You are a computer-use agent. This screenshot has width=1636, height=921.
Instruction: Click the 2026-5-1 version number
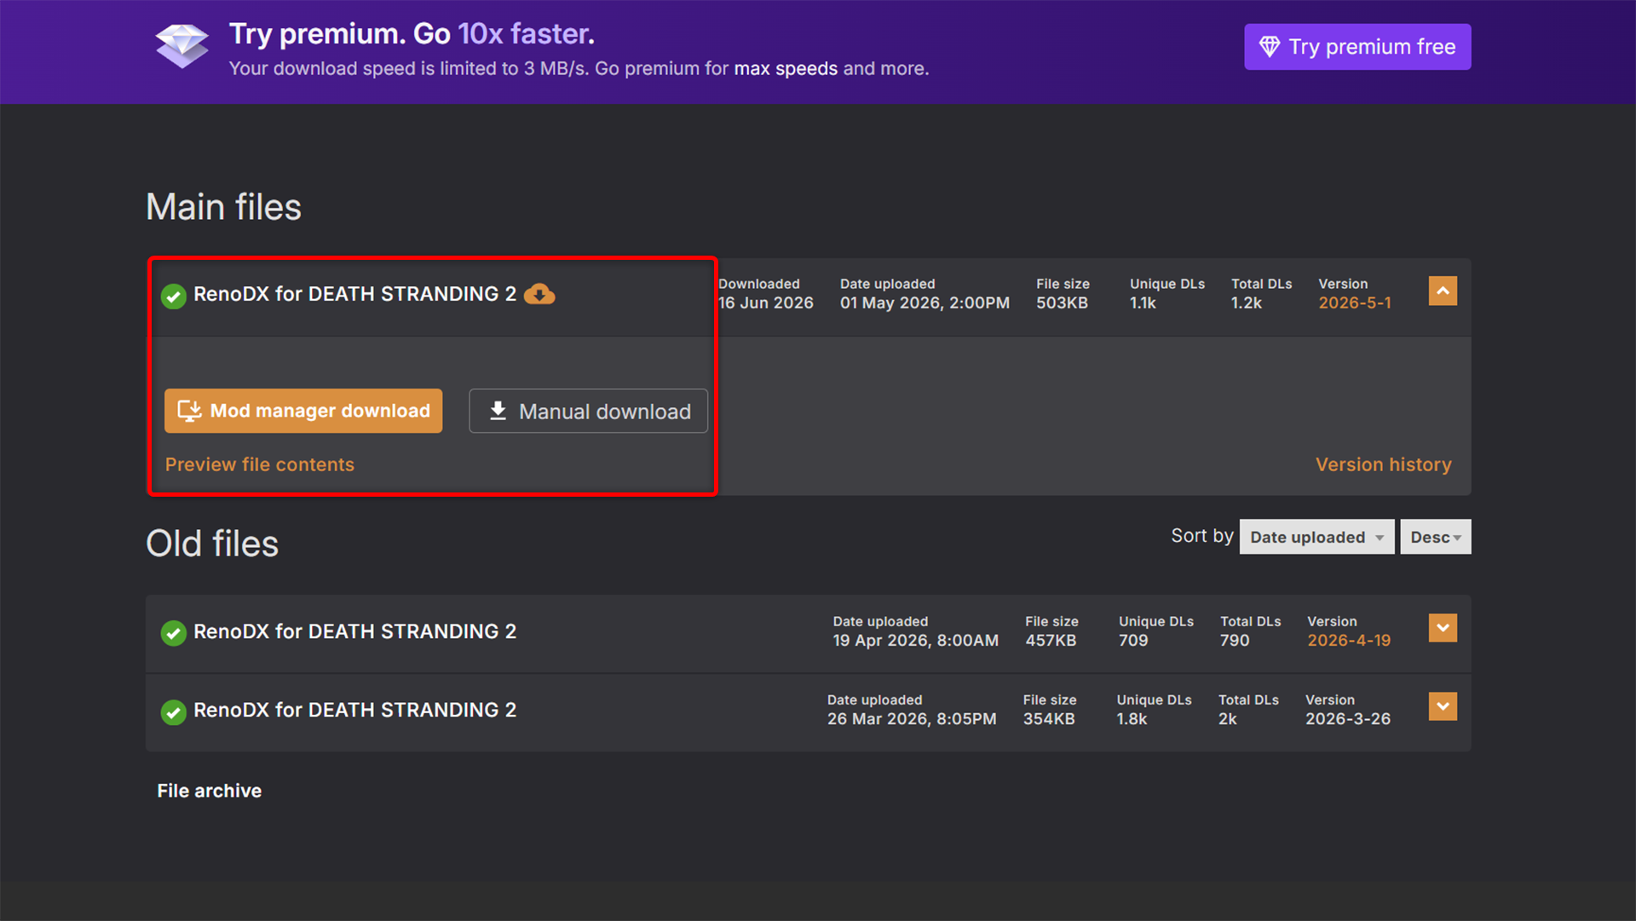1355,302
